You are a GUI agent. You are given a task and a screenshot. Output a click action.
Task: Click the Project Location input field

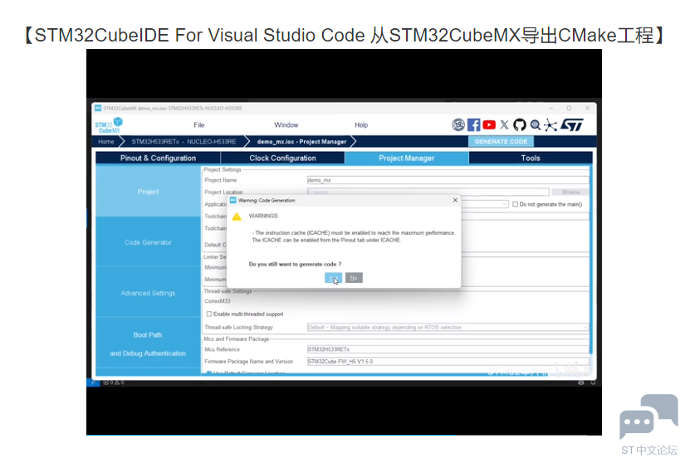tap(428, 192)
